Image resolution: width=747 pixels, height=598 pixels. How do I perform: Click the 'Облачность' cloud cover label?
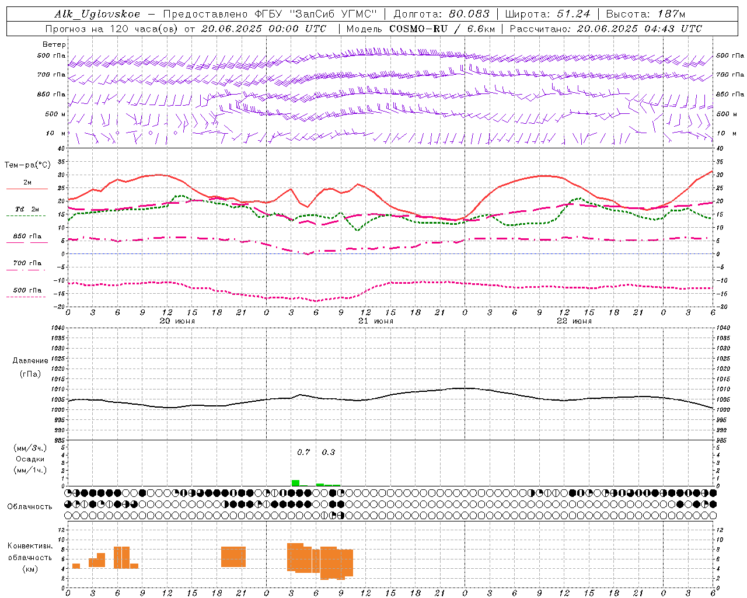[30, 506]
